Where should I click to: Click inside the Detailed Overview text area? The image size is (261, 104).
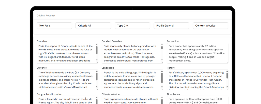130,53
